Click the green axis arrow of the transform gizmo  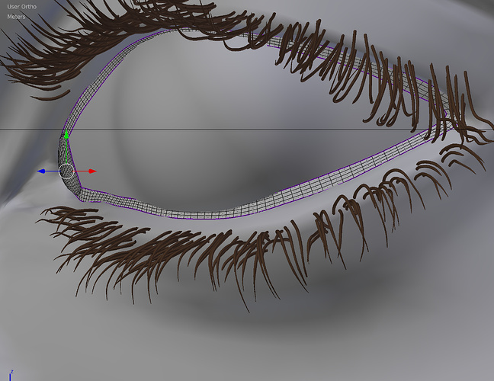click(66, 136)
